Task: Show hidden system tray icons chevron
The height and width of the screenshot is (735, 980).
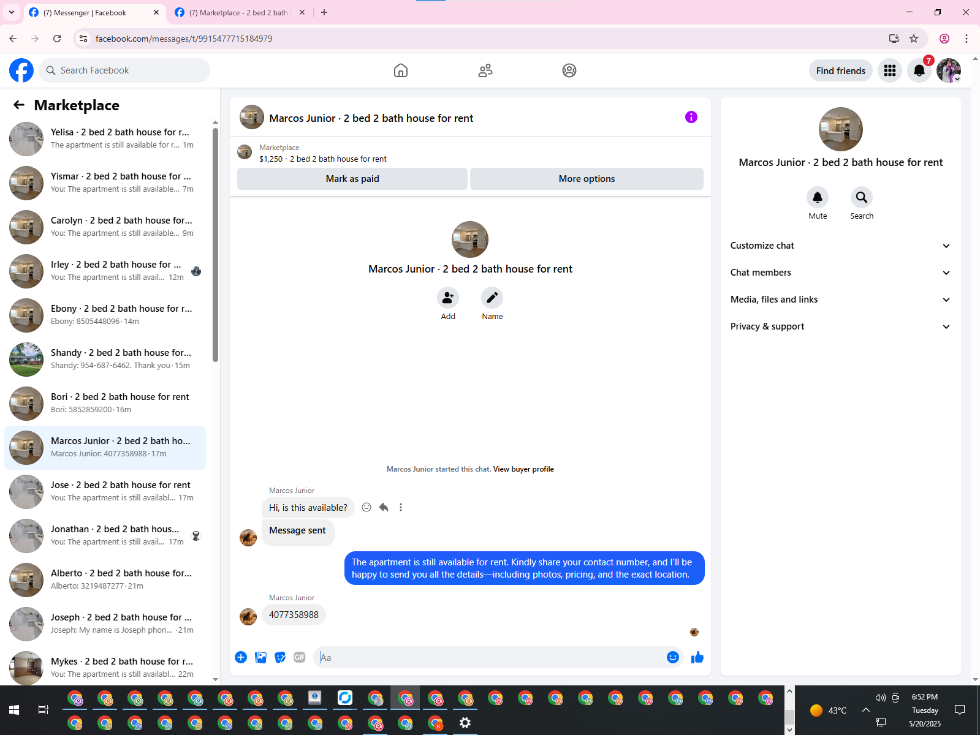Action: pyautogui.click(x=866, y=710)
